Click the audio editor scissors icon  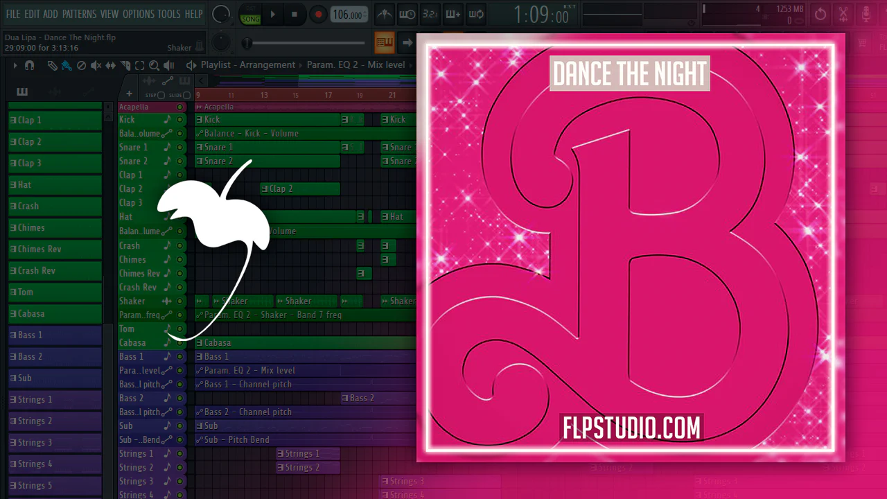843,14
